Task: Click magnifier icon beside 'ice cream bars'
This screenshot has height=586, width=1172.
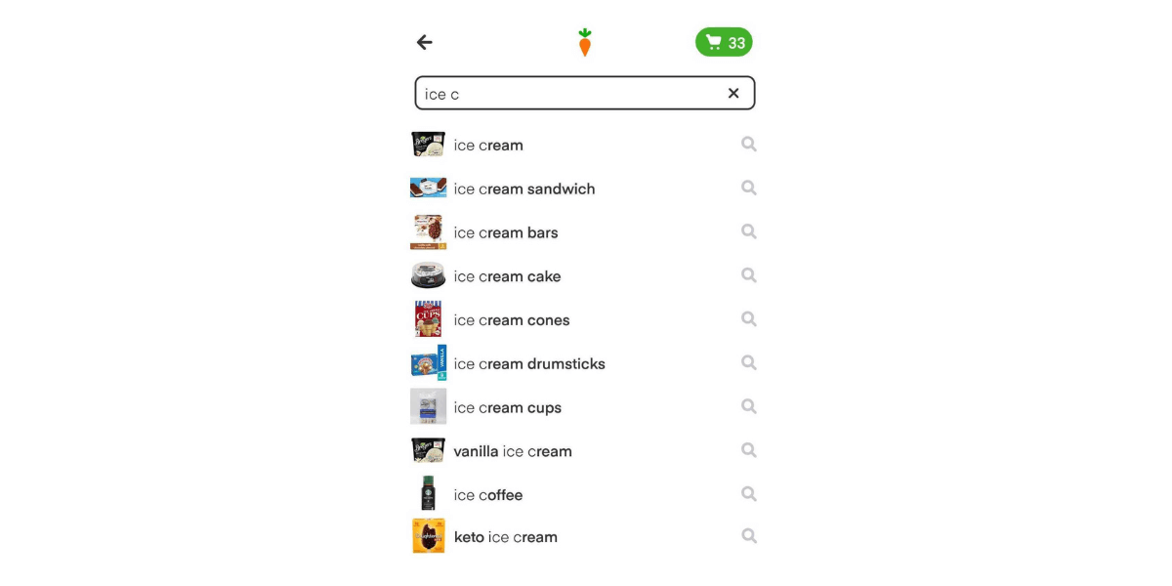Action: point(748,231)
